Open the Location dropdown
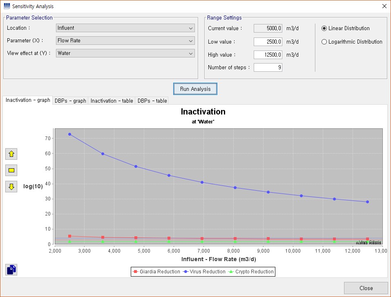Screen dimensions: 391x297 tap(125, 28)
